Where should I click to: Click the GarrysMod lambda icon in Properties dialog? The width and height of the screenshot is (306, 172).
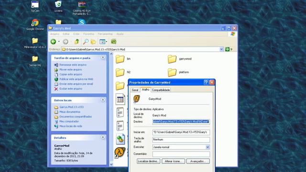click(x=137, y=99)
